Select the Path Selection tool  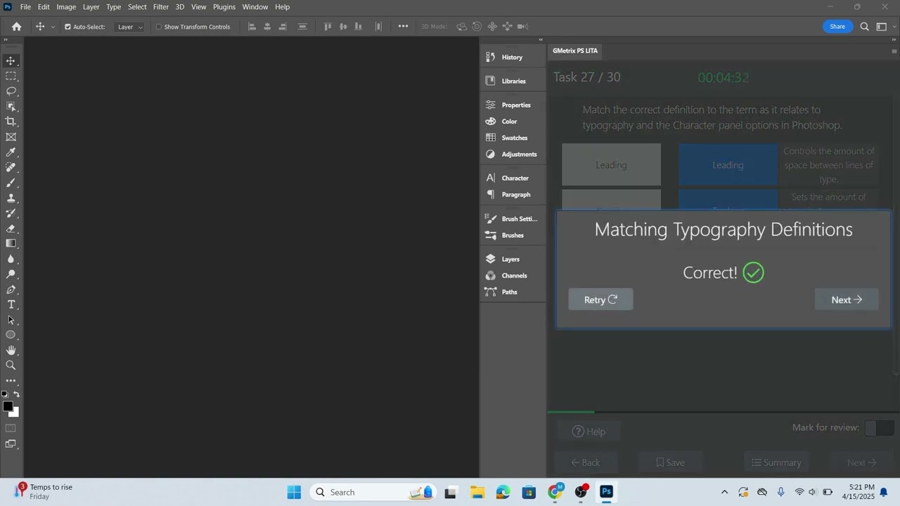click(x=11, y=320)
